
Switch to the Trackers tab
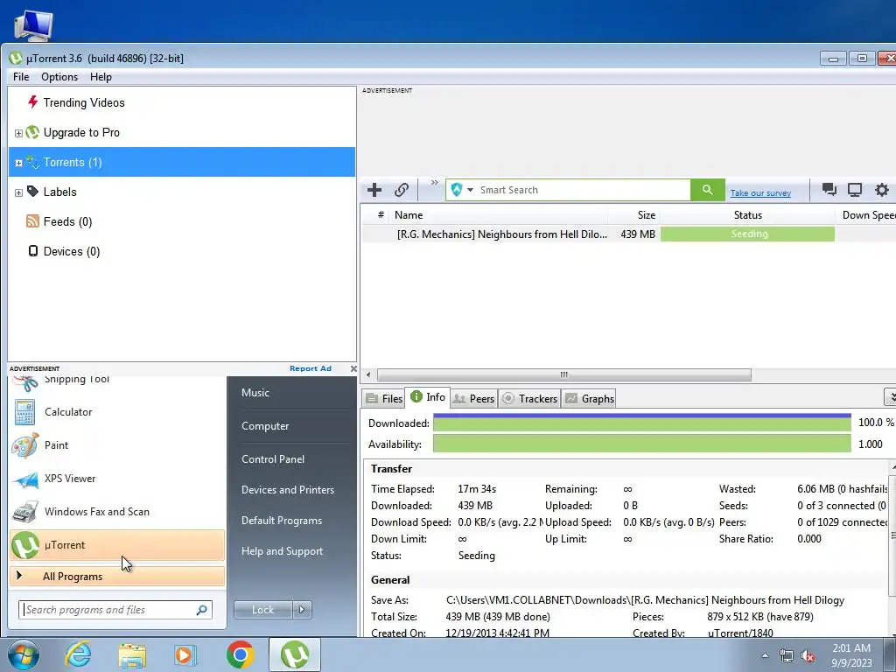click(x=529, y=398)
